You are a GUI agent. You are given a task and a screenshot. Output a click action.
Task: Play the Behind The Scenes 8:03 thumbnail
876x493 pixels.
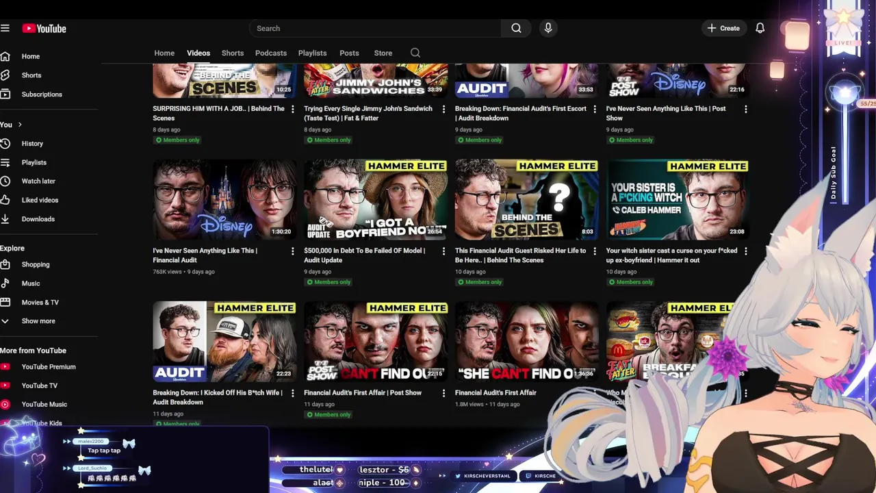pyautogui.click(x=527, y=199)
